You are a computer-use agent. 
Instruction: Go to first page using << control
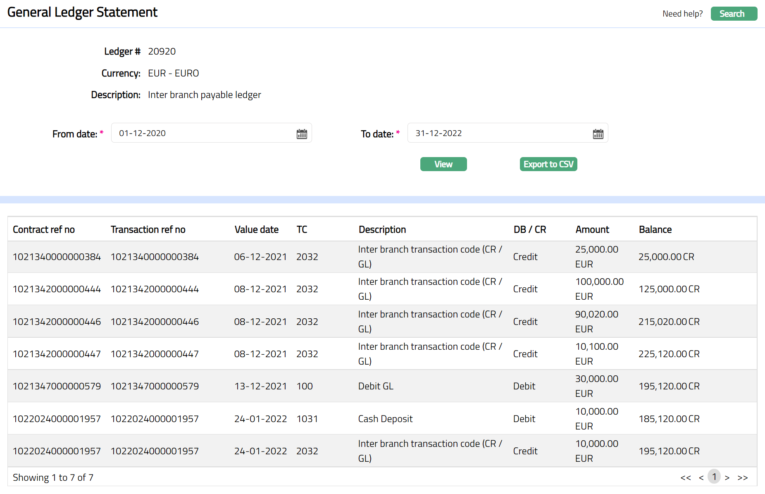tap(685, 477)
